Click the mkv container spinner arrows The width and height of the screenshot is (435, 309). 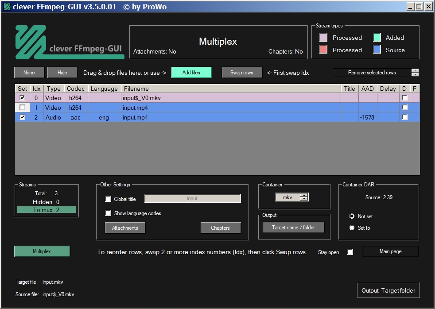pos(304,197)
